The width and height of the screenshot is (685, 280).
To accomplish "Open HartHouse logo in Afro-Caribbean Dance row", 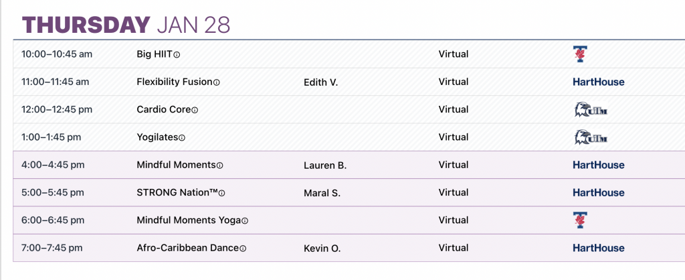I will 599,248.
